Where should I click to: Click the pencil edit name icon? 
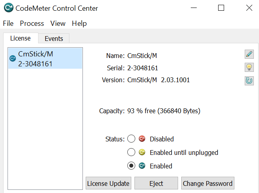click(249, 54)
